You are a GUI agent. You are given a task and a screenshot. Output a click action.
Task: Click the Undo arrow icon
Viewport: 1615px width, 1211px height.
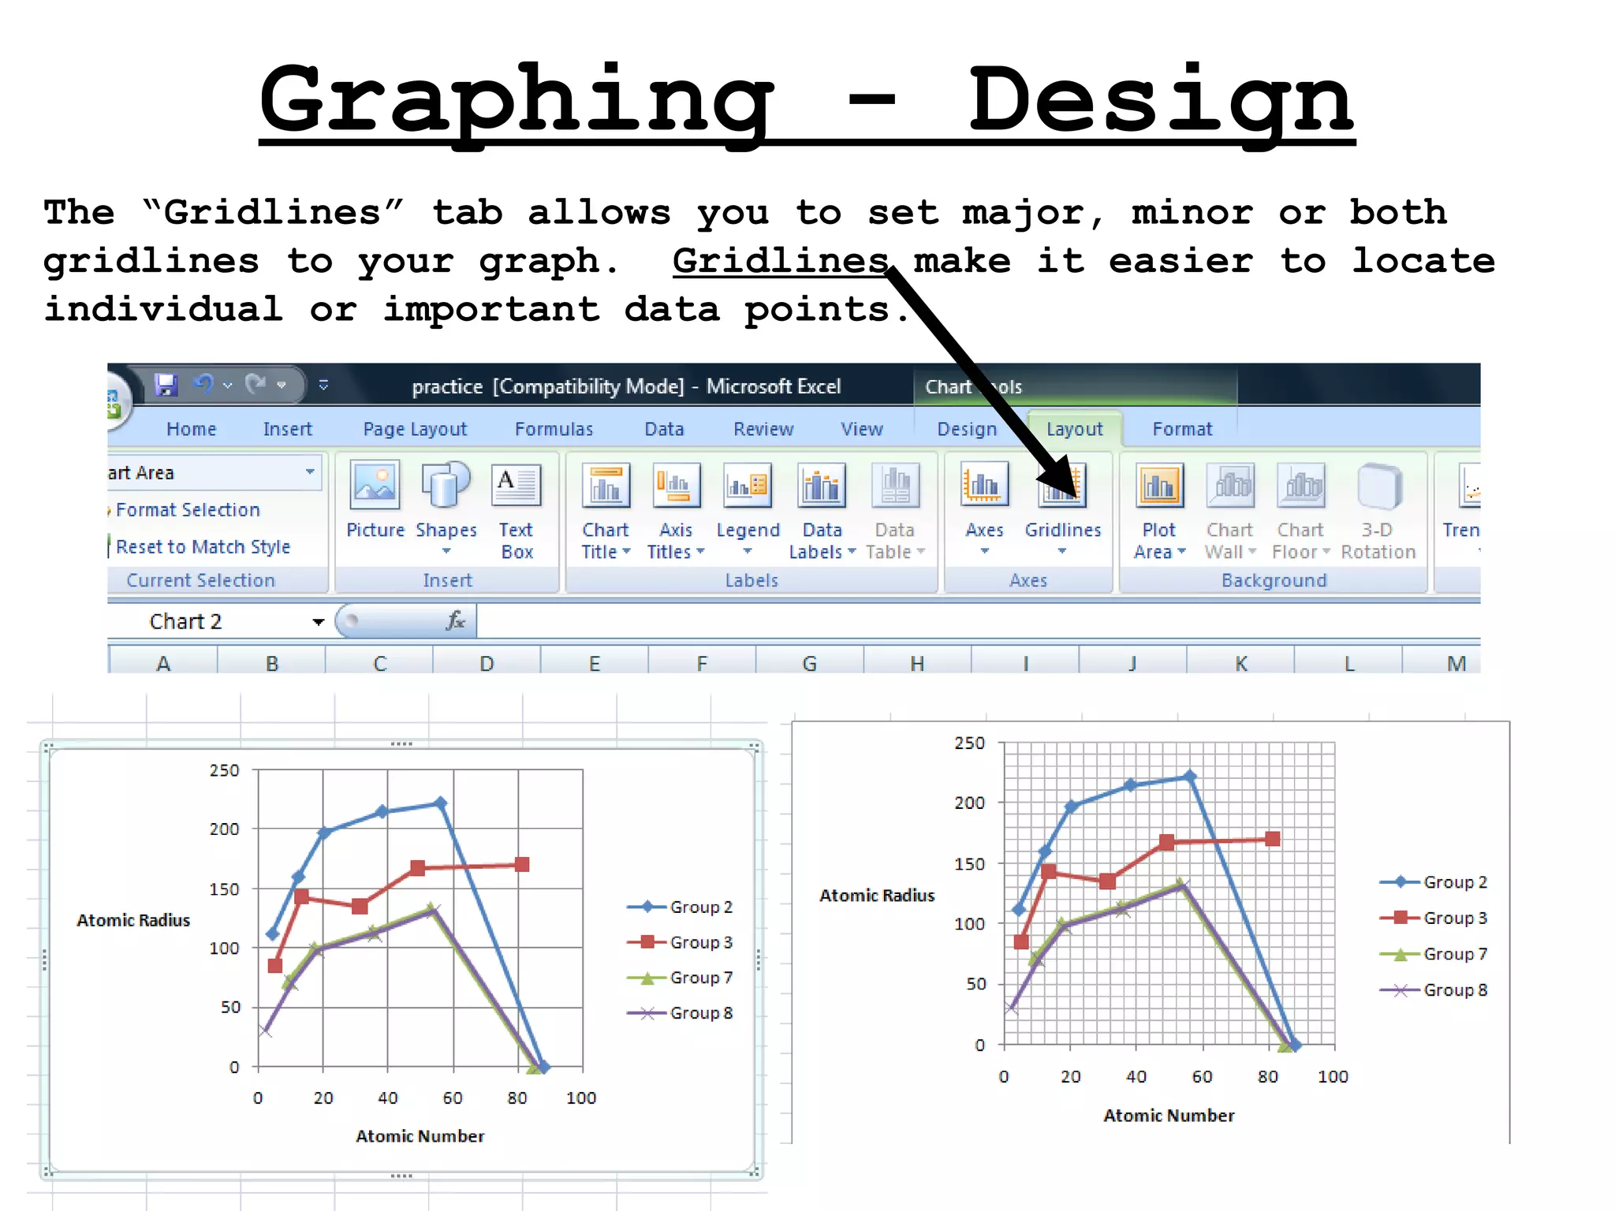coord(203,384)
